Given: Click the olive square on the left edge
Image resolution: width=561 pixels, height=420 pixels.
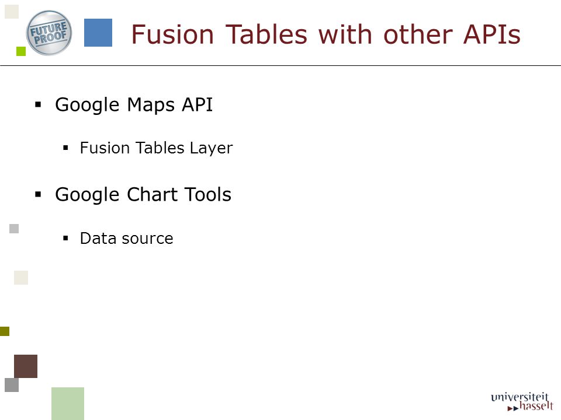Looking at the screenshot, I should pyautogui.click(x=5, y=331).
